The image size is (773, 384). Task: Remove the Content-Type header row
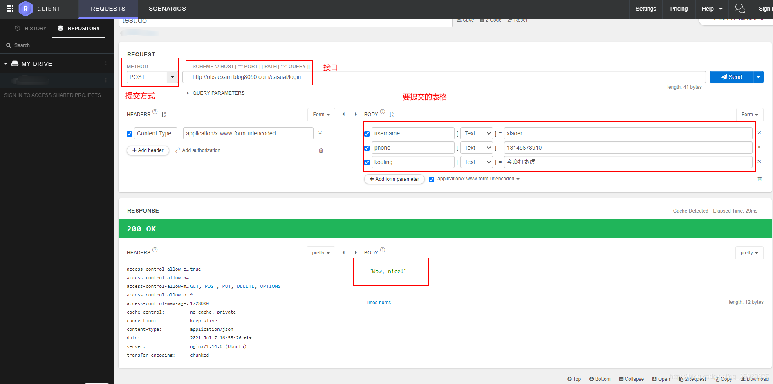(320, 133)
